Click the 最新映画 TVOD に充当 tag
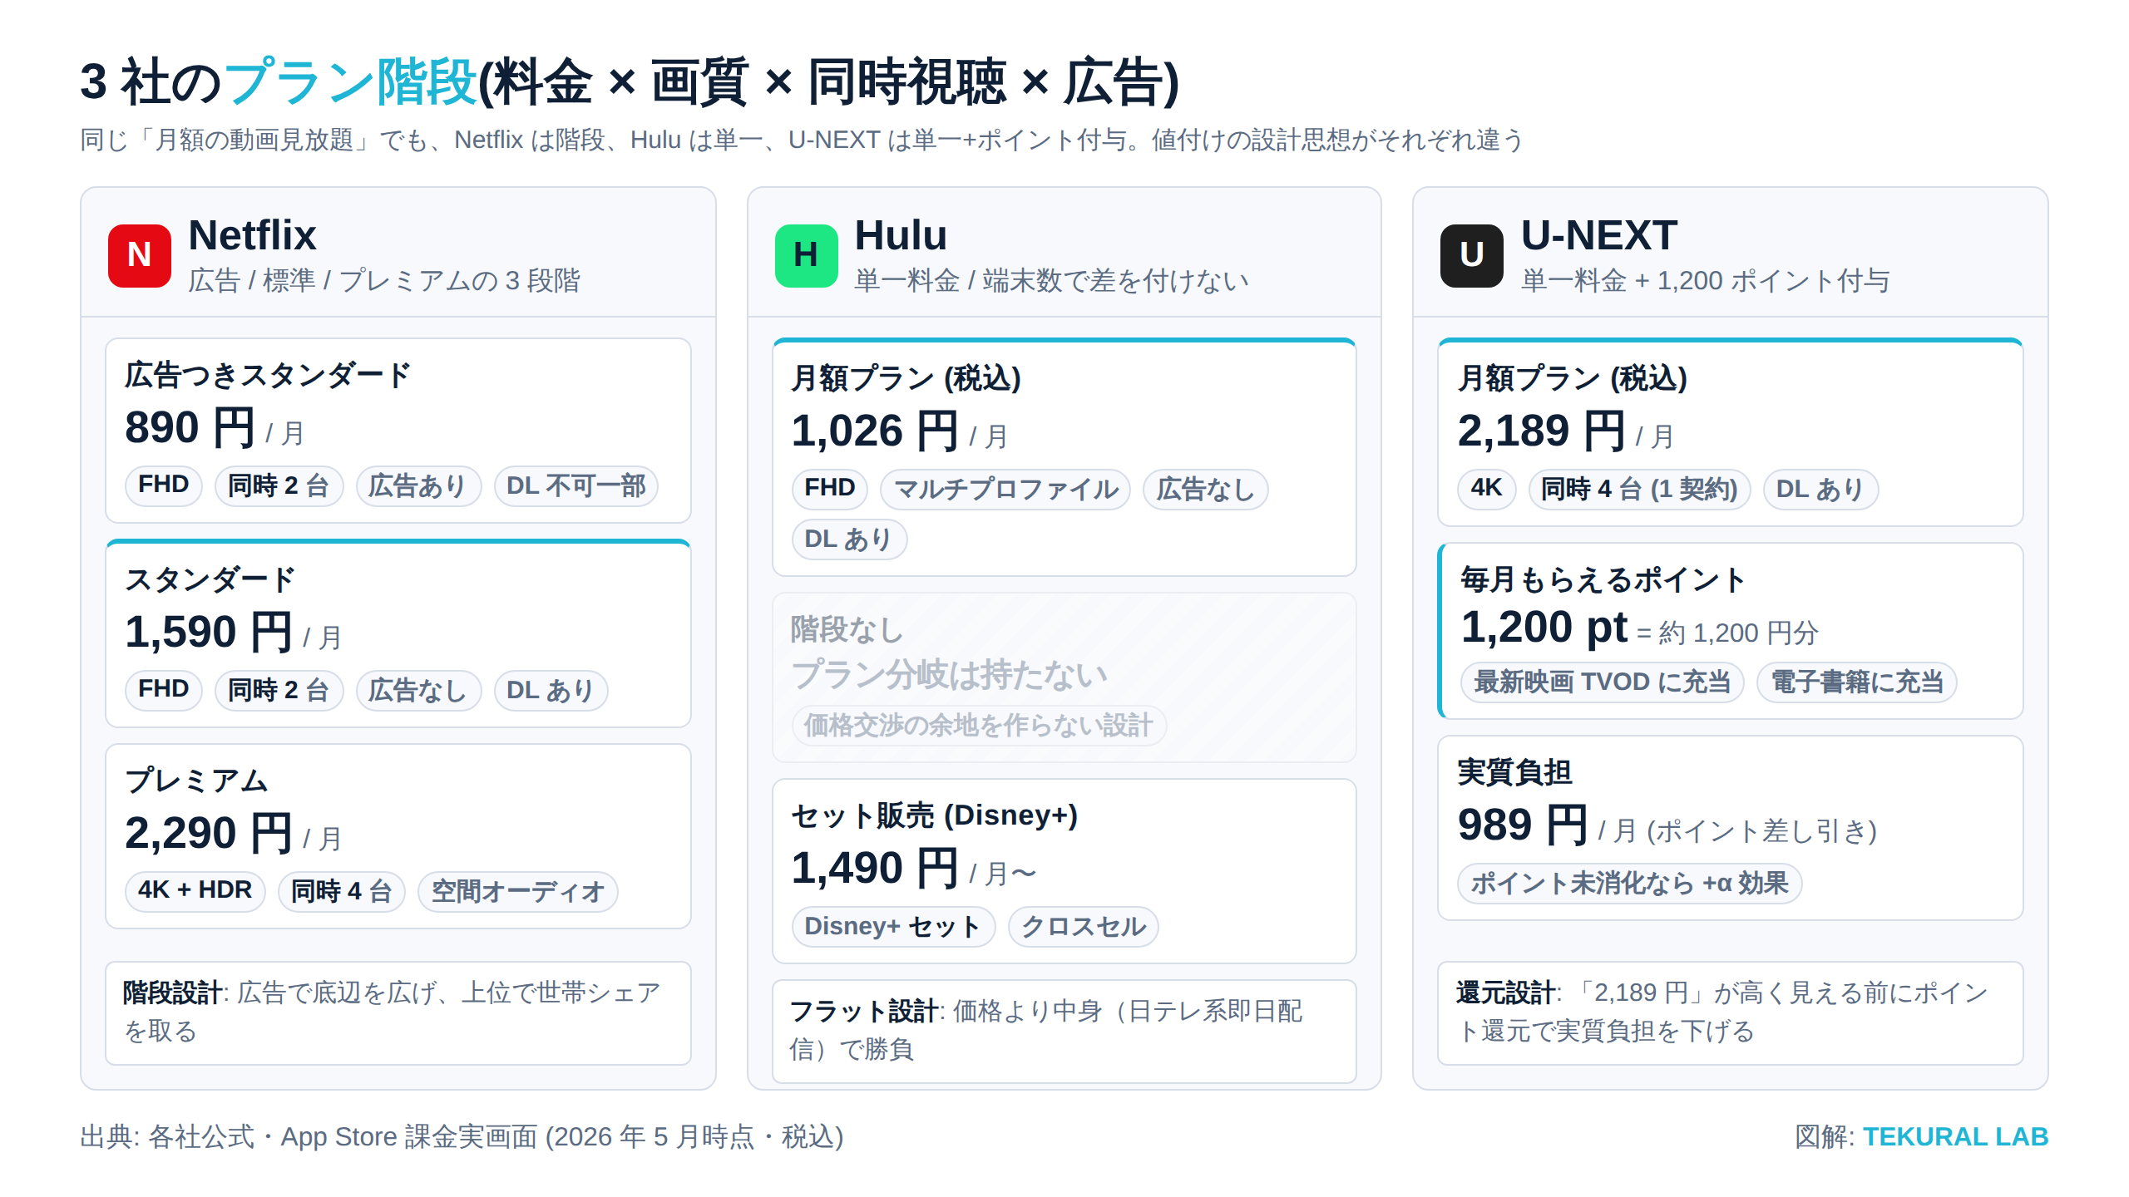The image size is (2129, 1197). pyautogui.click(x=1602, y=682)
